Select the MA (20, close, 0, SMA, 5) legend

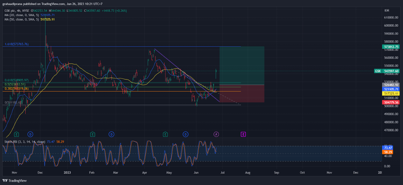22,15
